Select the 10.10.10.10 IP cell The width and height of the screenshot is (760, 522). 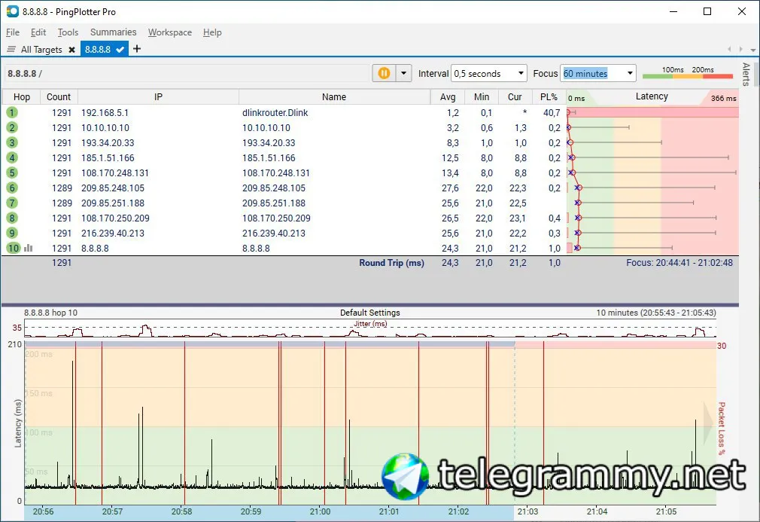click(105, 127)
